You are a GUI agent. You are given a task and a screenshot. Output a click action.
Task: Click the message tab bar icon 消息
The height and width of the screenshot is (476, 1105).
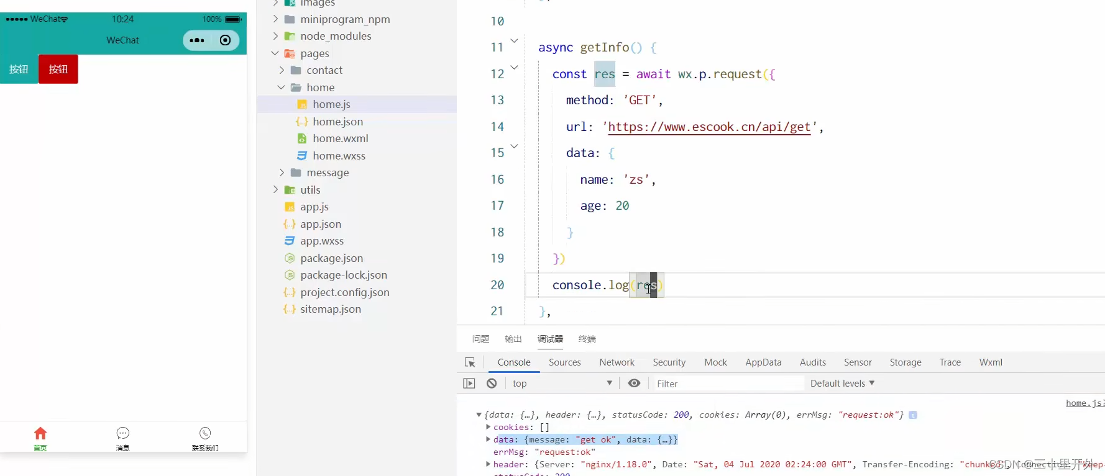coord(123,433)
